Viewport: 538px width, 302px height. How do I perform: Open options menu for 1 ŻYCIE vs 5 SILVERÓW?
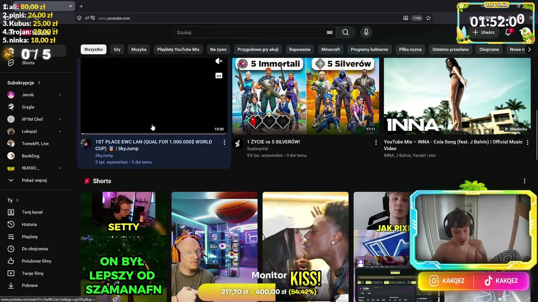click(376, 143)
